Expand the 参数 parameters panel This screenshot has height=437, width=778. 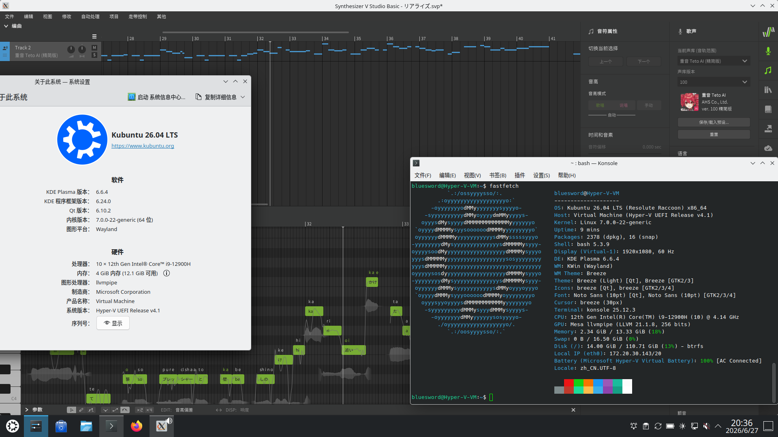[27, 410]
